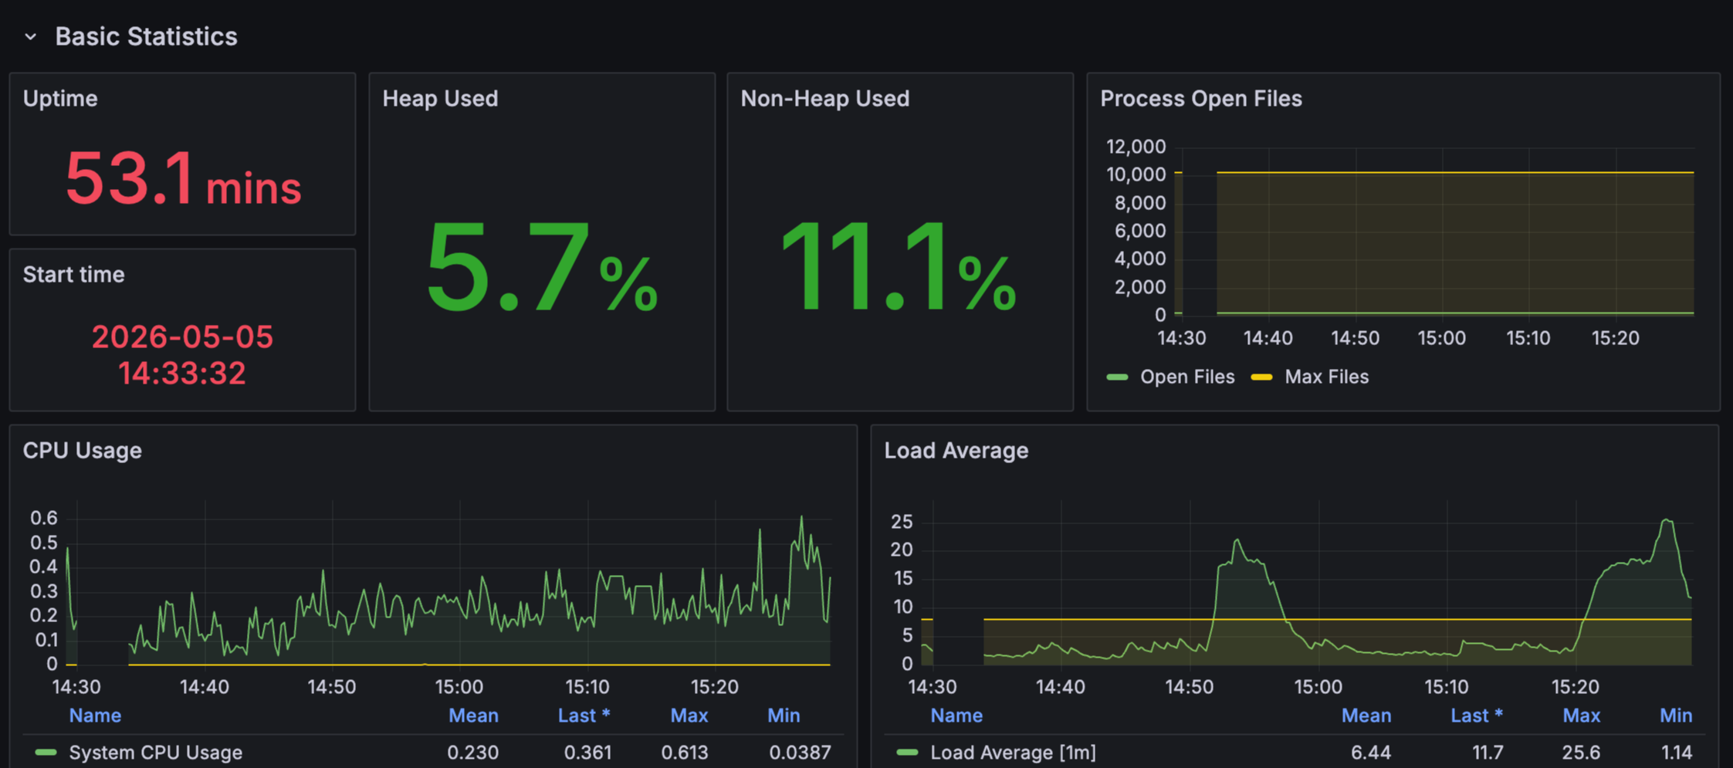Click the 14:50 tick on CPU Usage chart
Screen dimensions: 1733x768
[332, 687]
